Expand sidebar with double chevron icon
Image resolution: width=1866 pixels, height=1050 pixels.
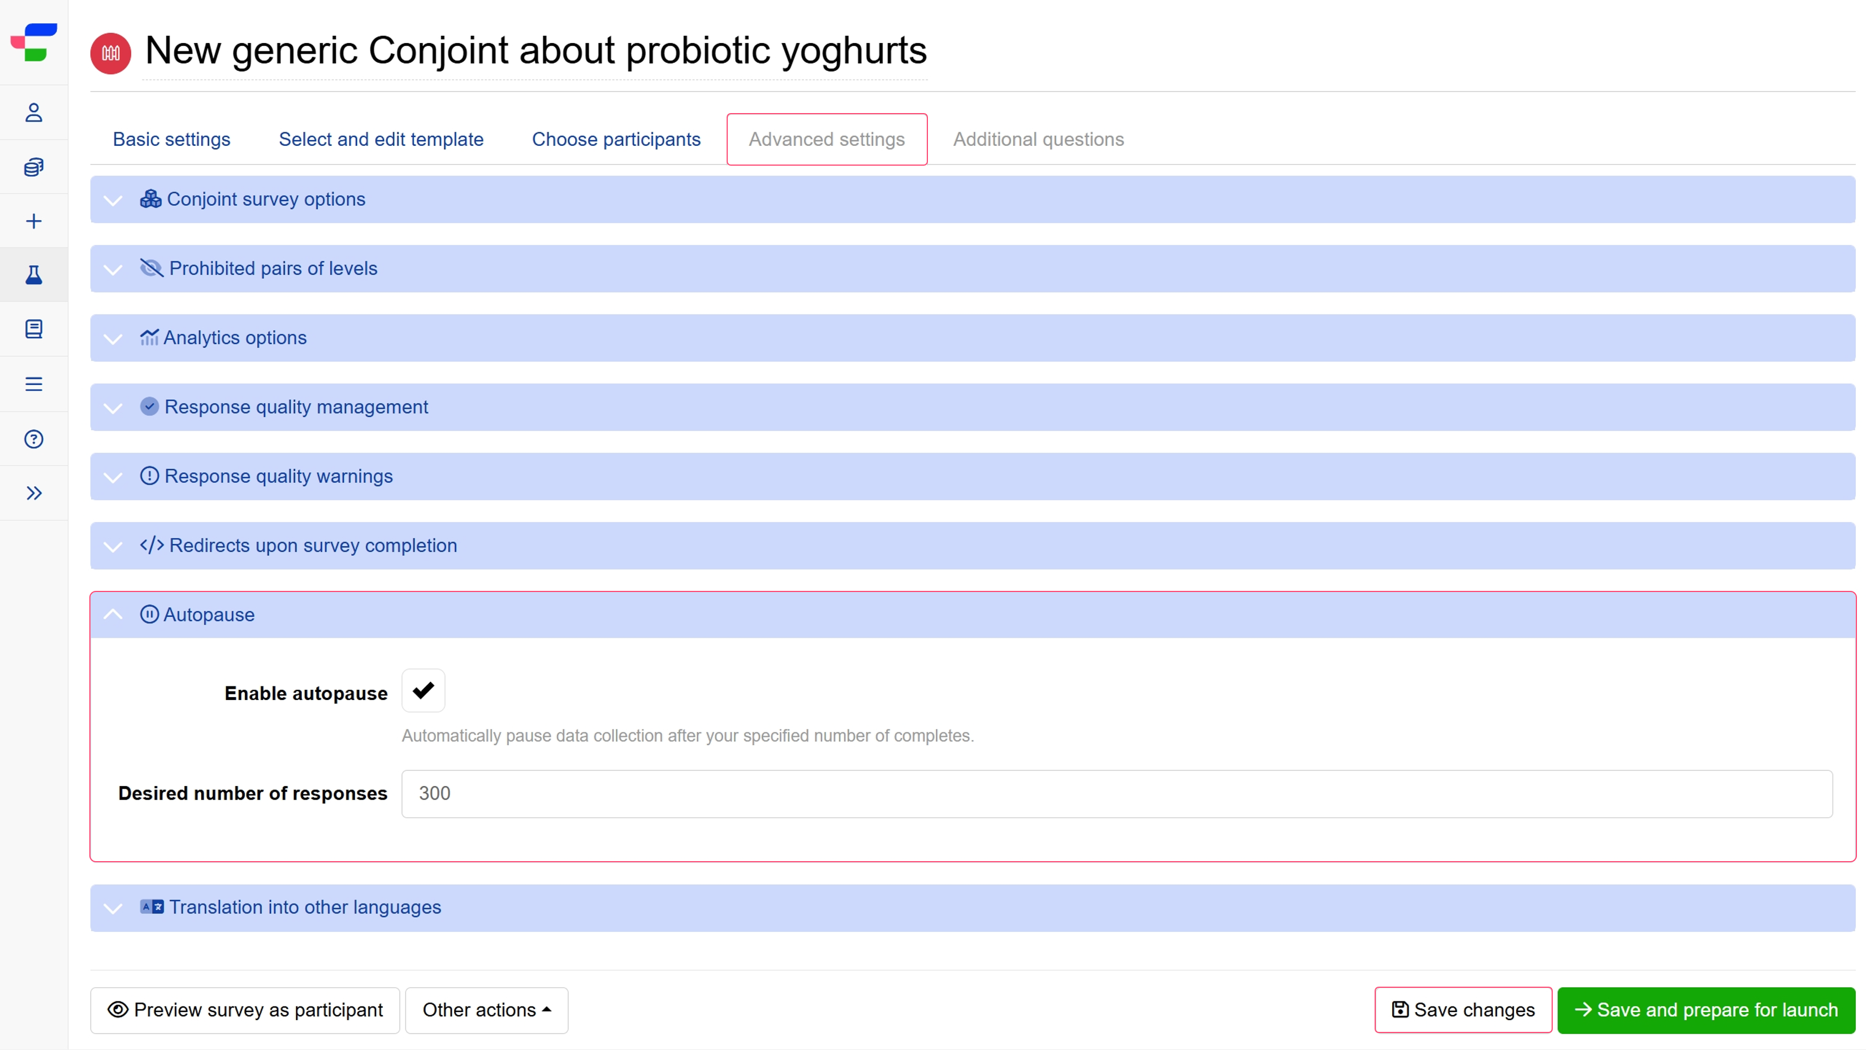[34, 493]
